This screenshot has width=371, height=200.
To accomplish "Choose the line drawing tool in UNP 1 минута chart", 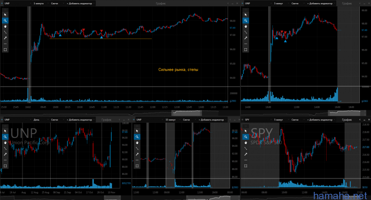I will coord(5,32).
